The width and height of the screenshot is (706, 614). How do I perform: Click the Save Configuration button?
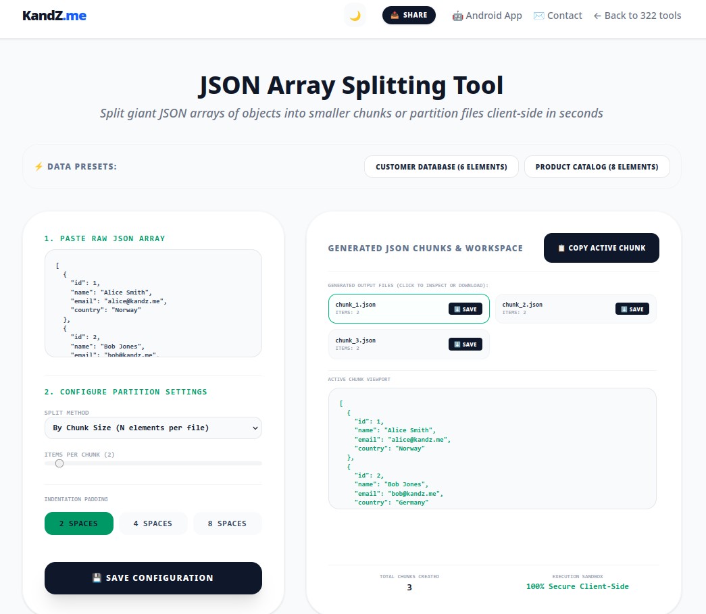click(x=153, y=578)
